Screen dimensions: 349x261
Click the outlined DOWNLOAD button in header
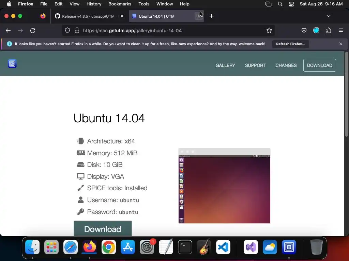pos(319,65)
